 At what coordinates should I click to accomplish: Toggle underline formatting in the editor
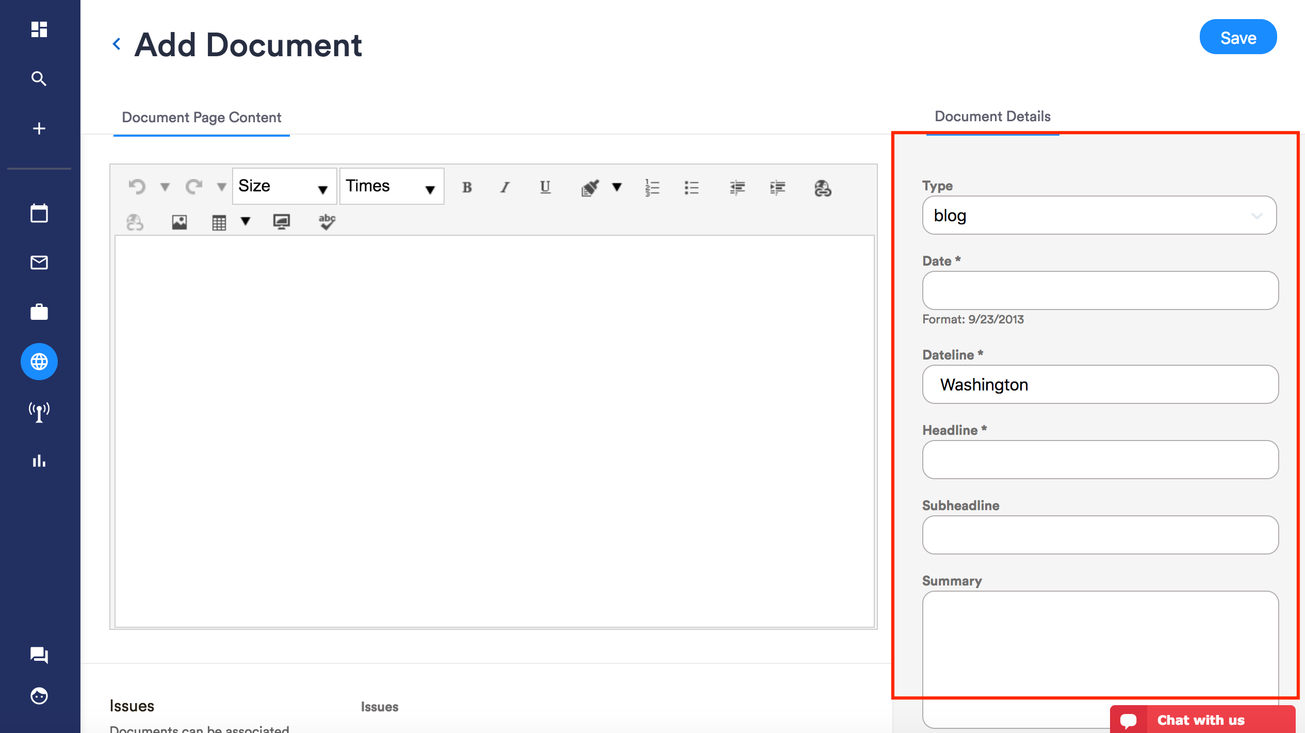(x=545, y=187)
